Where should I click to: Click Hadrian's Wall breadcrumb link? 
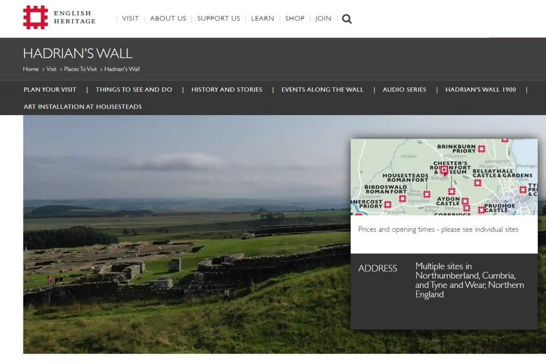coord(122,69)
